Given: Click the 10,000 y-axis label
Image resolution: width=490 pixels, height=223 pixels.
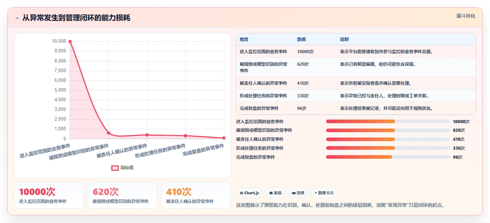Looking at the screenshot, I should point(59,41).
